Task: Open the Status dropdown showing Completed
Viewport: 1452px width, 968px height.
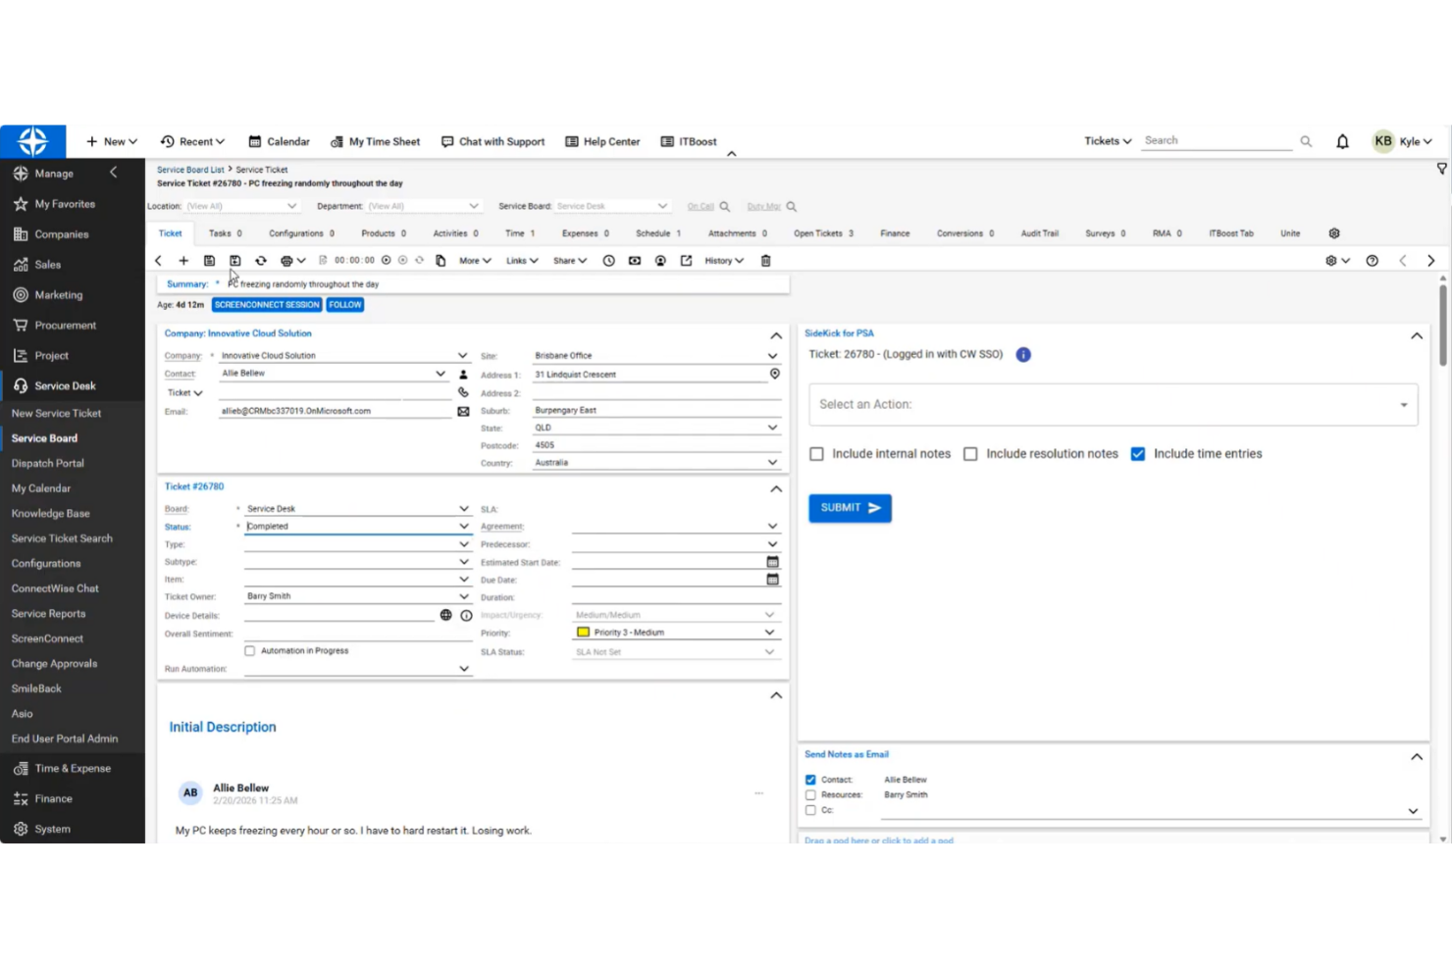Action: point(463,526)
